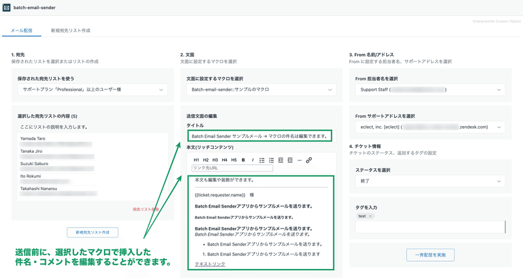Apply H3 heading format

[x=215, y=160]
